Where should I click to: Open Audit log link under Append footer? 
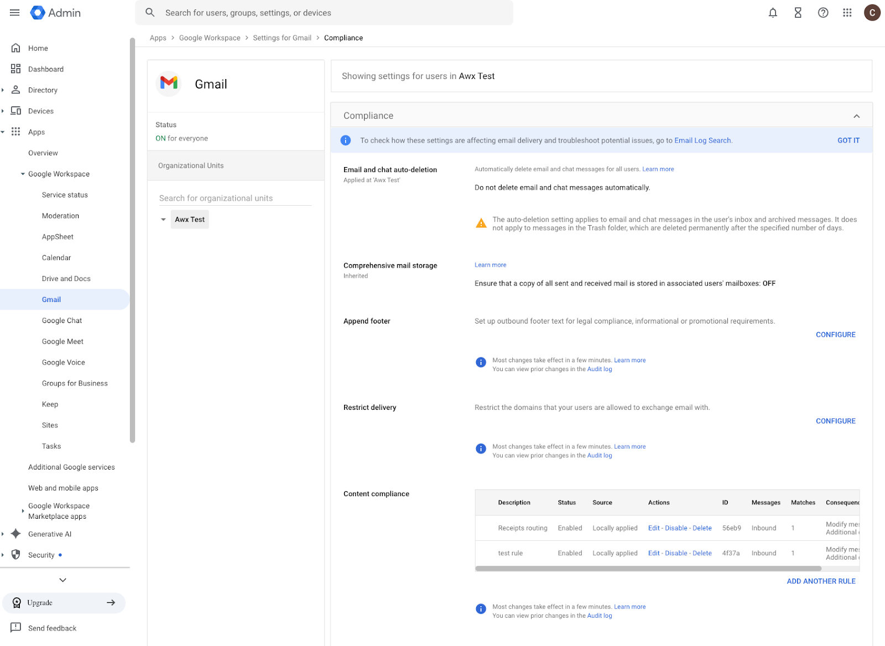pyautogui.click(x=600, y=369)
